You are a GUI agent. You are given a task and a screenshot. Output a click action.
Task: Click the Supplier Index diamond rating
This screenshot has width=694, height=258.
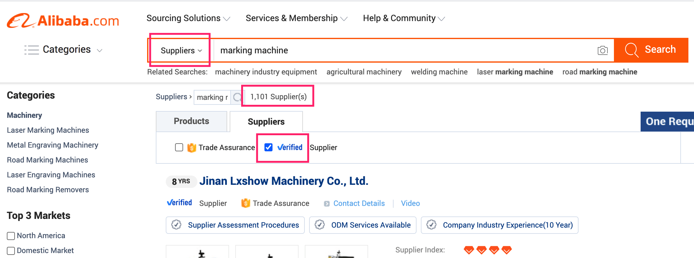click(x=487, y=250)
